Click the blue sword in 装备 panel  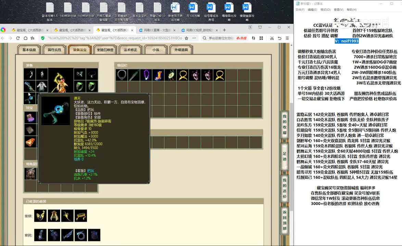tap(29, 86)
